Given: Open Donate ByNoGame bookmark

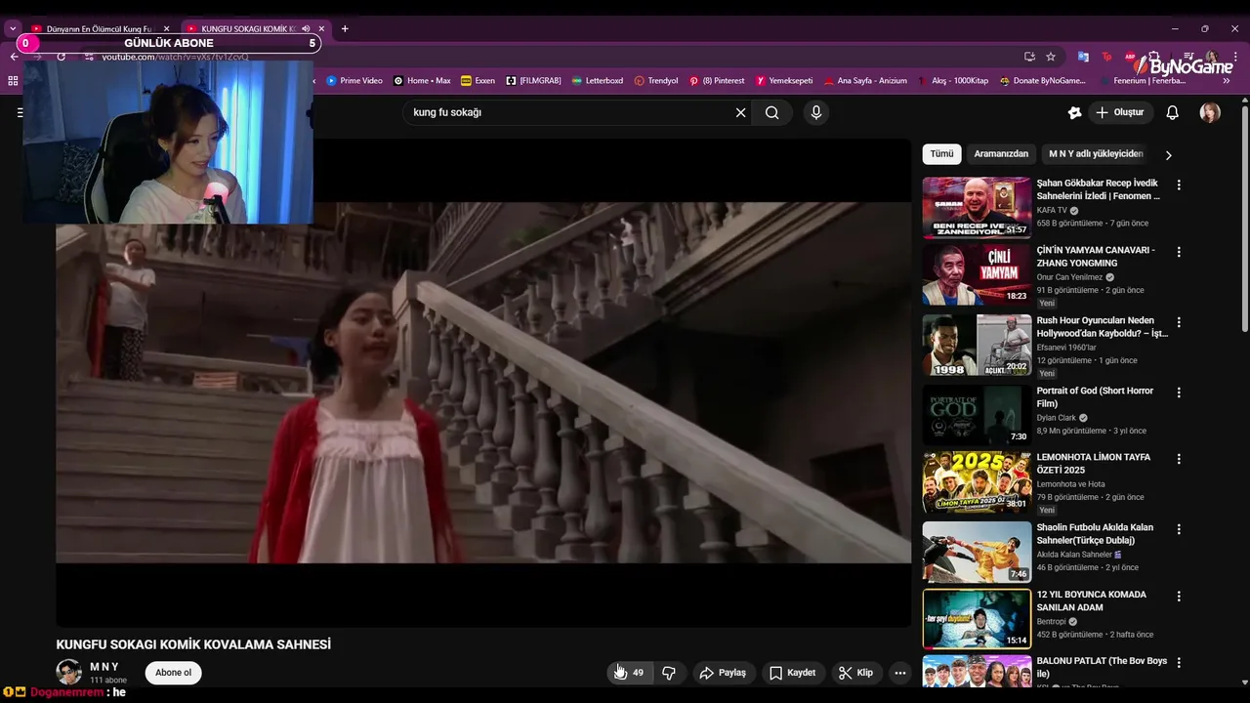Looking at the screenshot, I should point(1042,81).
